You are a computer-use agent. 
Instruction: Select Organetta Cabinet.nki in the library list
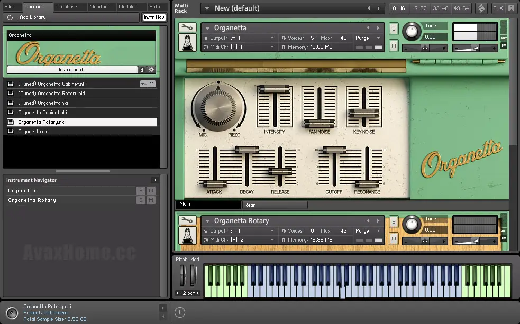pos(81,112)
